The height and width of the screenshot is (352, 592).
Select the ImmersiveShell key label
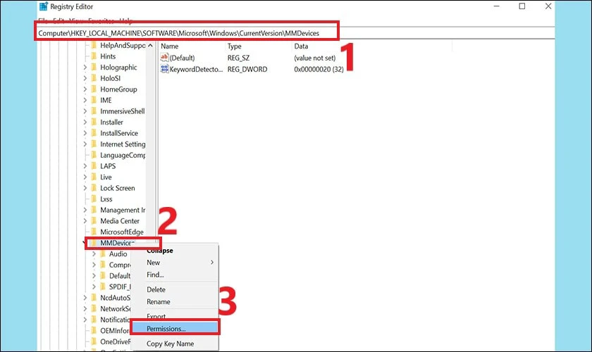[123, 111]
